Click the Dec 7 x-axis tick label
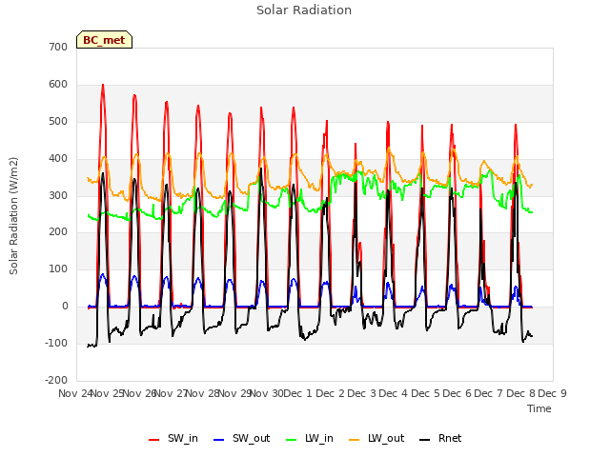 coord(489,393)
